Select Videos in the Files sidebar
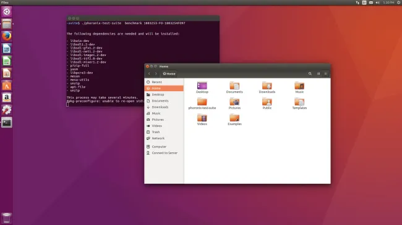 tap(164, 126)
